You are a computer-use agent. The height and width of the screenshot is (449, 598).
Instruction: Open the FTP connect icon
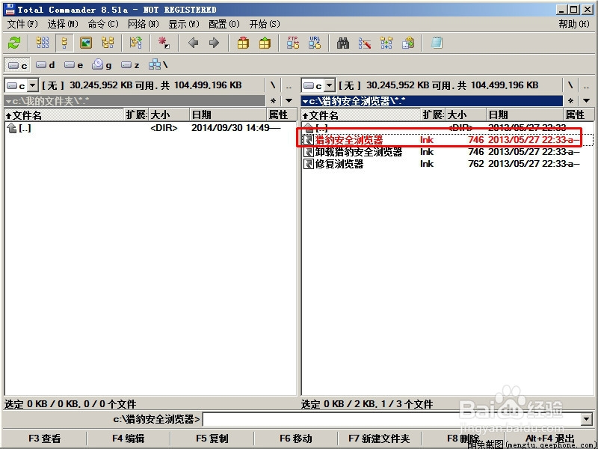coord(293,43)
